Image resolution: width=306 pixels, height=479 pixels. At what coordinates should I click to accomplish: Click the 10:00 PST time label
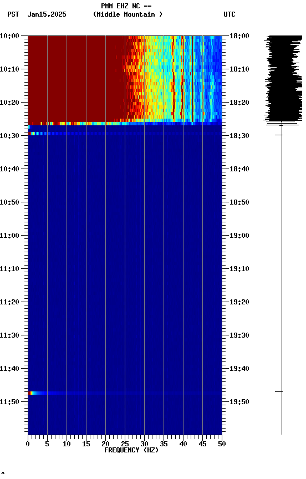pos(9,36)
